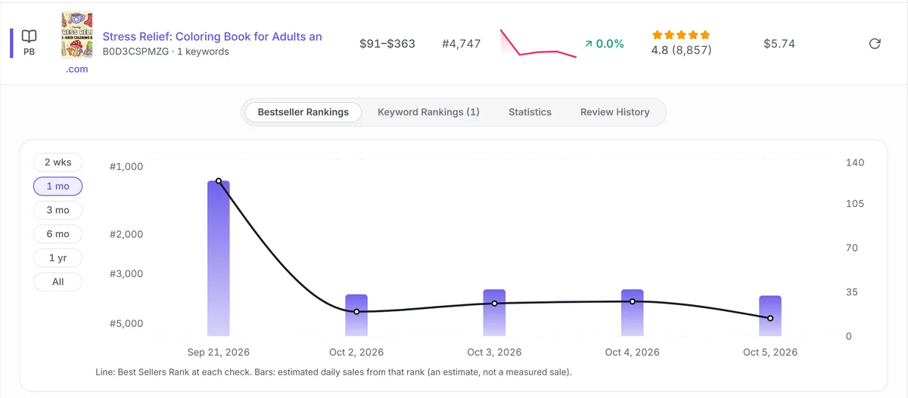This screenshot has width=908, height=398.
Task: Click the 140 sales axis label
Action: 855,163
